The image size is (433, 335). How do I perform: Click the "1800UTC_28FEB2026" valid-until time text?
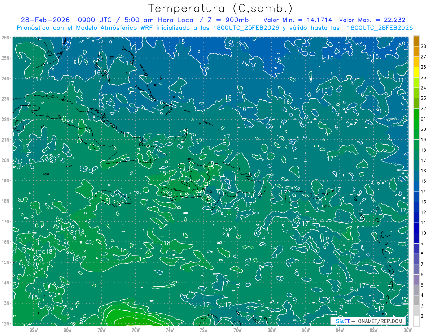coord(380,28)
